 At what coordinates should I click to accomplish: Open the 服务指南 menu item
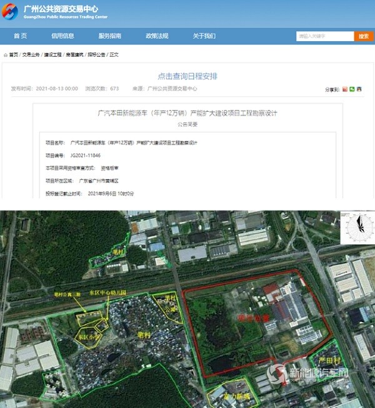110,36
